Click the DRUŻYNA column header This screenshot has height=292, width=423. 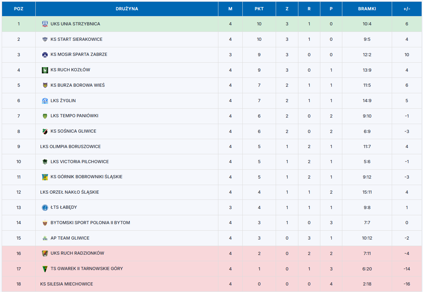click(127, 9)
